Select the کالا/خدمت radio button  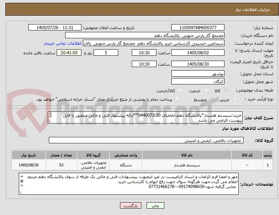181,90
